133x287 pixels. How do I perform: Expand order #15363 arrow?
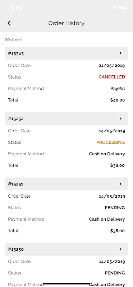(120, 53)
